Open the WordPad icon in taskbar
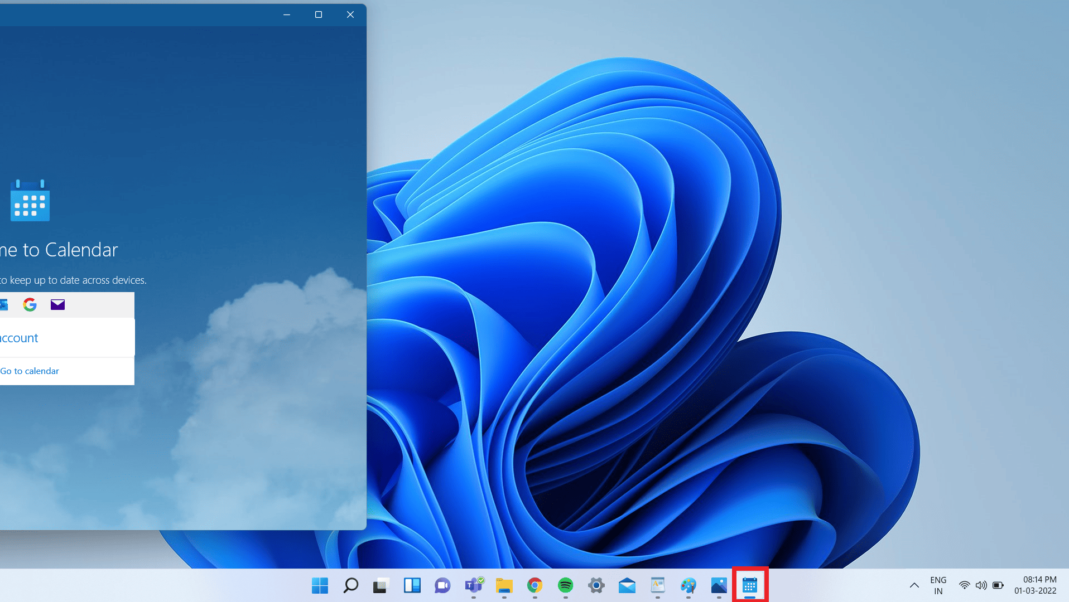The width and height of the screenshot is (1069, 602). coord(658,585)
